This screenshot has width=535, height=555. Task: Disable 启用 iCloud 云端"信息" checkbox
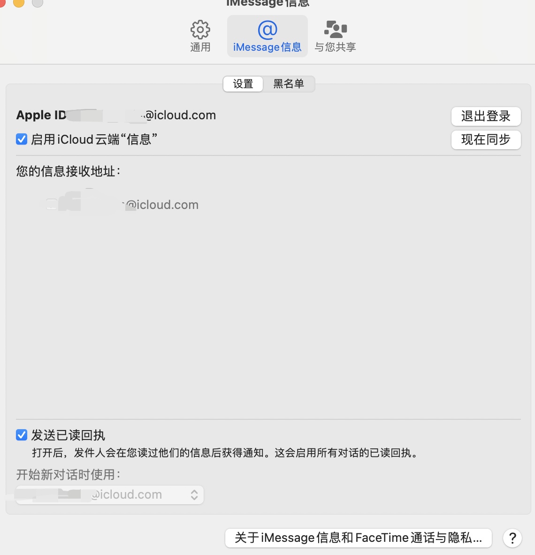click(x=22, y=139)
